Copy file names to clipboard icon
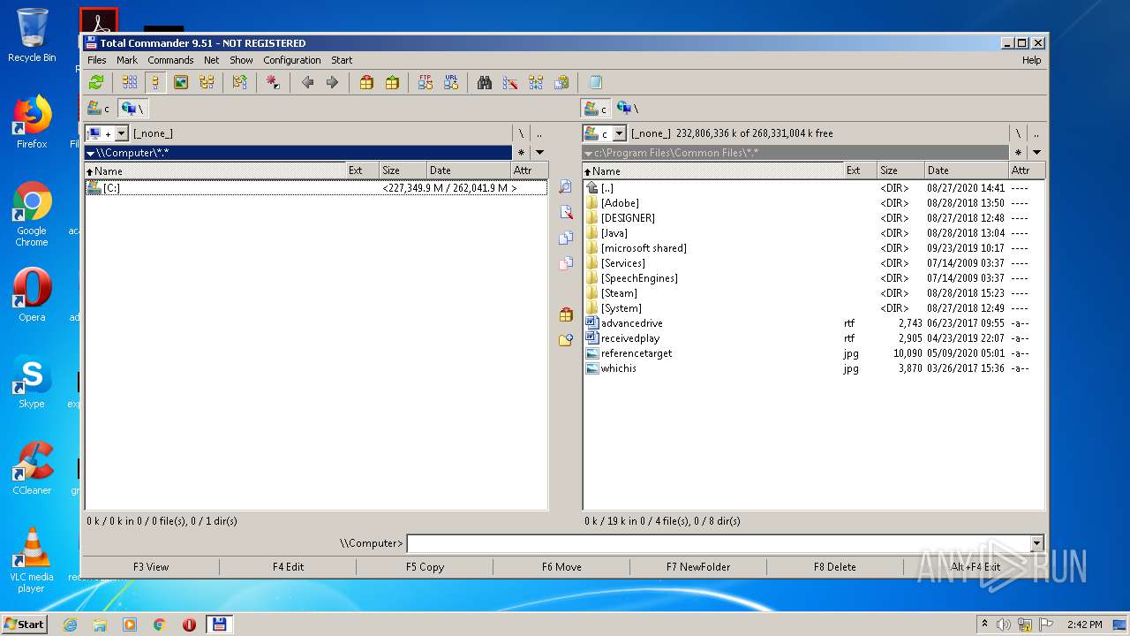 (x=561, y=82)
